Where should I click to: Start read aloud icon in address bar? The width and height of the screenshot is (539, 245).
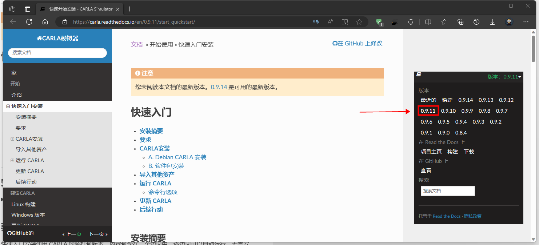pos(330,22)
